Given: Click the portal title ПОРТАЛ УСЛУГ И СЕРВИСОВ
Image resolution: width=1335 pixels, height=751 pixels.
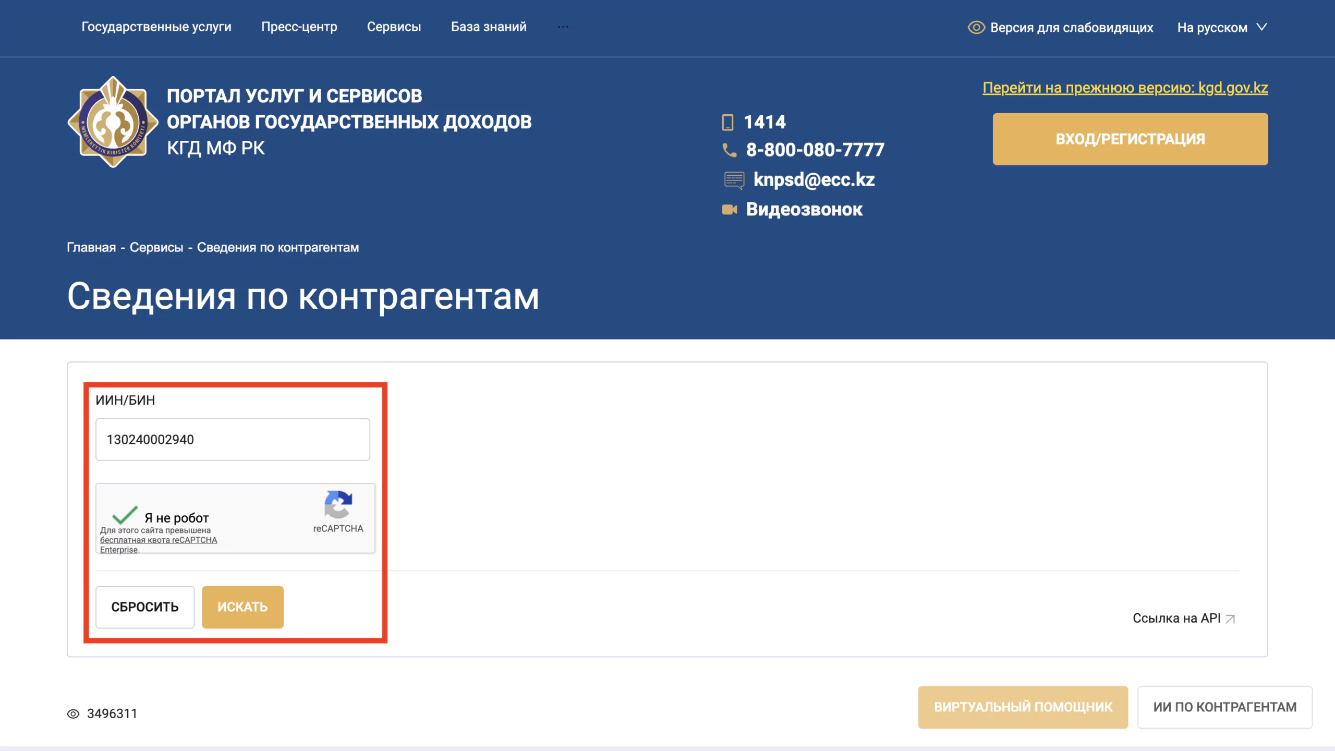Looking at the screenshot, I should click(295, 96).
